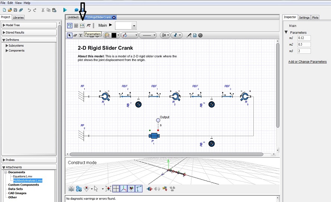Switch to the Libraries tab
Image resolution: width=331 pixels, height=202 pixels.
coord(18,17)
